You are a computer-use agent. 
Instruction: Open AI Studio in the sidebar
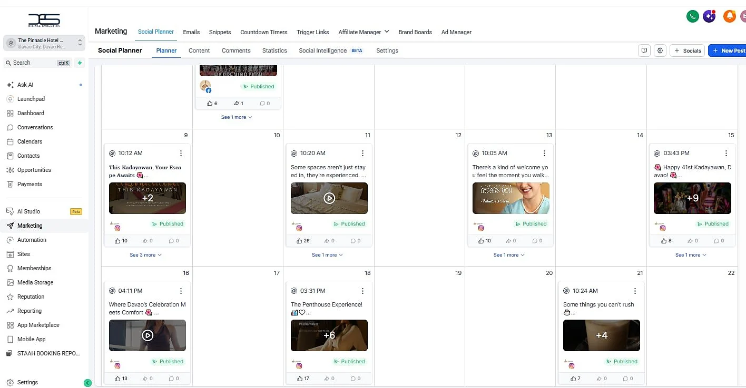tap(28, 211)
